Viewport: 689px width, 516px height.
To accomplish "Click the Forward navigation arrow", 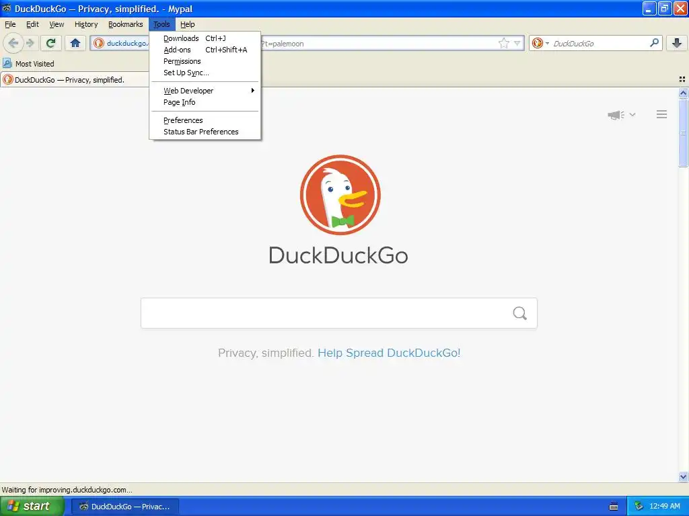I will [x=30, y=43].
